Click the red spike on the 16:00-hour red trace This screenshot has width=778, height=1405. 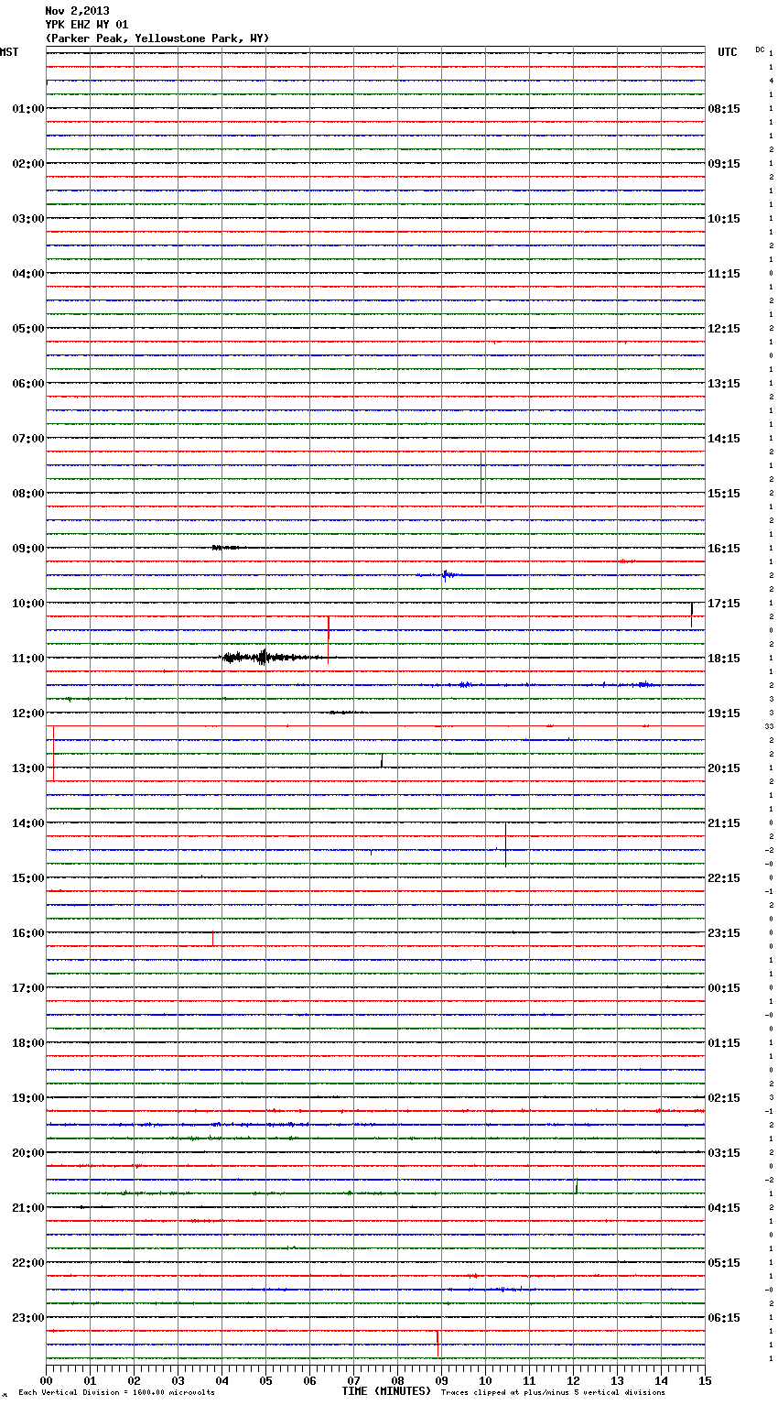coord(212,939)
